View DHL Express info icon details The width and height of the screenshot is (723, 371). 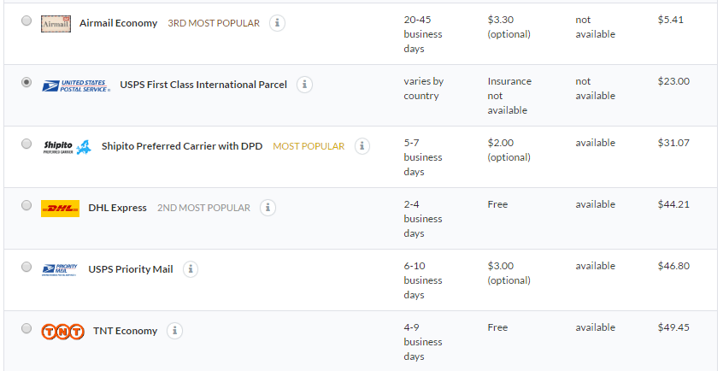coord(267,208)
